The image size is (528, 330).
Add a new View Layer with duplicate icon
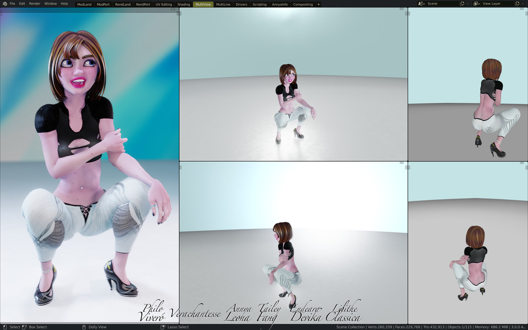coord(517,4)
